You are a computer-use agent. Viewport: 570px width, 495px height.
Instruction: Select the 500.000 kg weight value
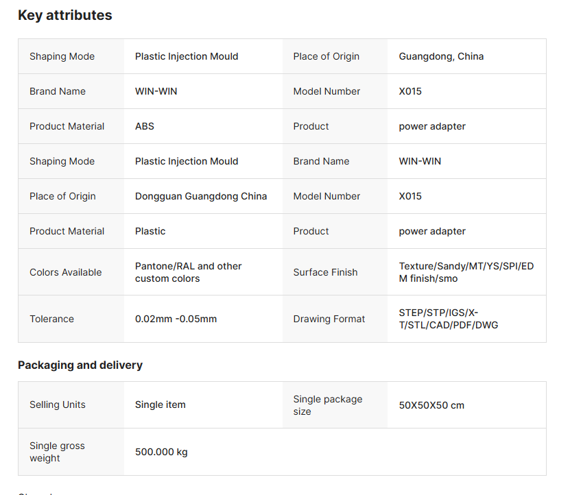[161, 452]
